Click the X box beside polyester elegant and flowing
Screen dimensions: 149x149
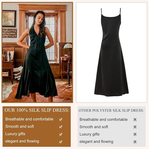(135, 142)
